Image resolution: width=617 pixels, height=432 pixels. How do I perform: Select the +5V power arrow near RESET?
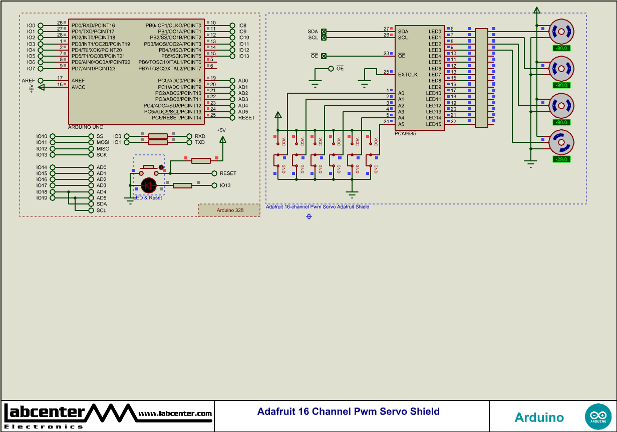[x=222, y=140]
